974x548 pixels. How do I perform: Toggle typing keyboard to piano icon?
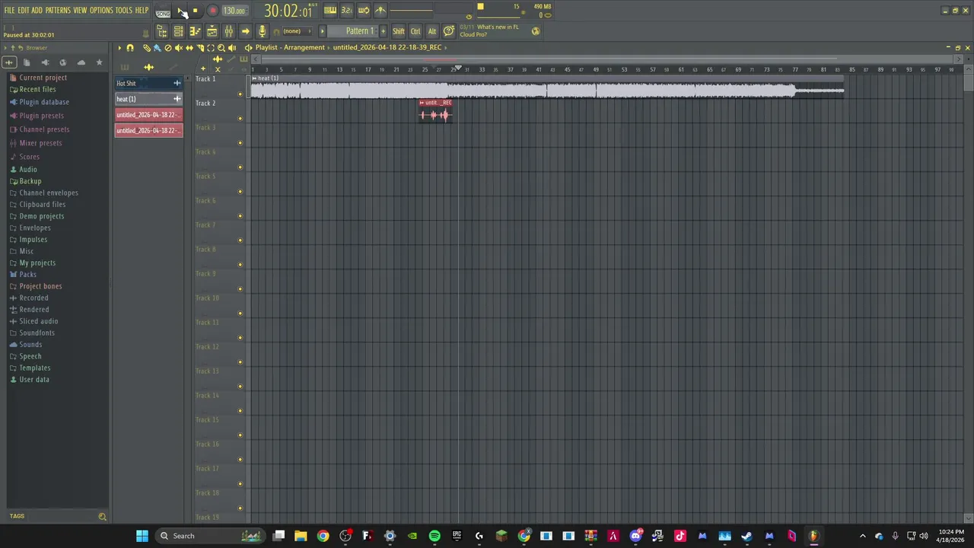329,11
